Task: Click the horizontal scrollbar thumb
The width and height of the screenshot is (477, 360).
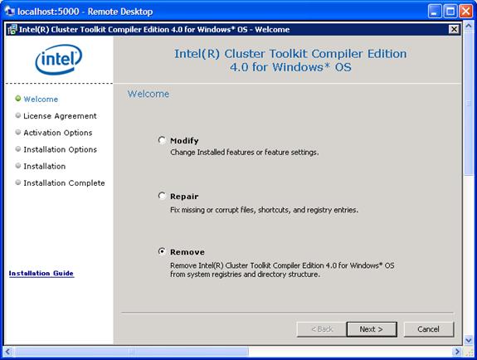Action: tap(131, 352)
